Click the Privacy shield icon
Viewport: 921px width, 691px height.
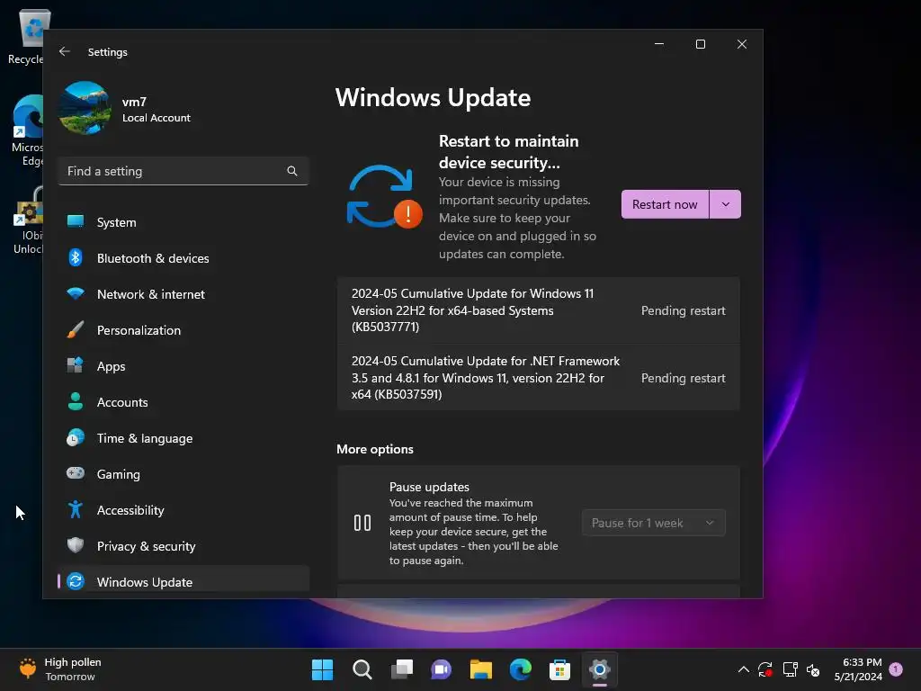[x=76, y=545]
